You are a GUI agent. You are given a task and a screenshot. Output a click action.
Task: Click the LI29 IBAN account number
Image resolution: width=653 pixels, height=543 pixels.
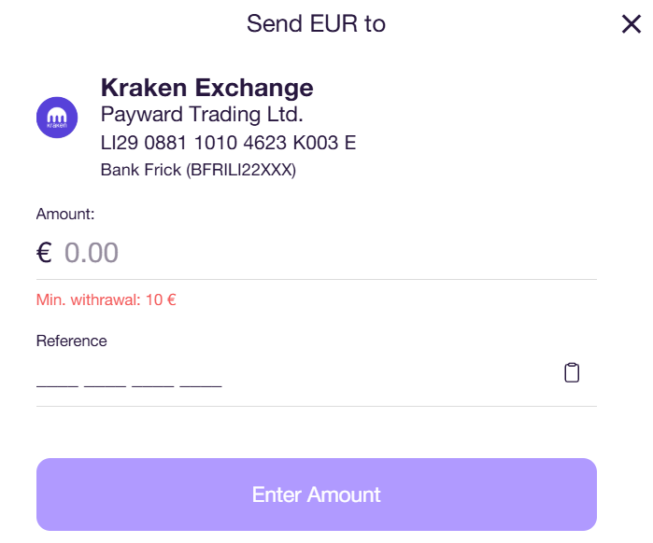click(x=228, y=144)
